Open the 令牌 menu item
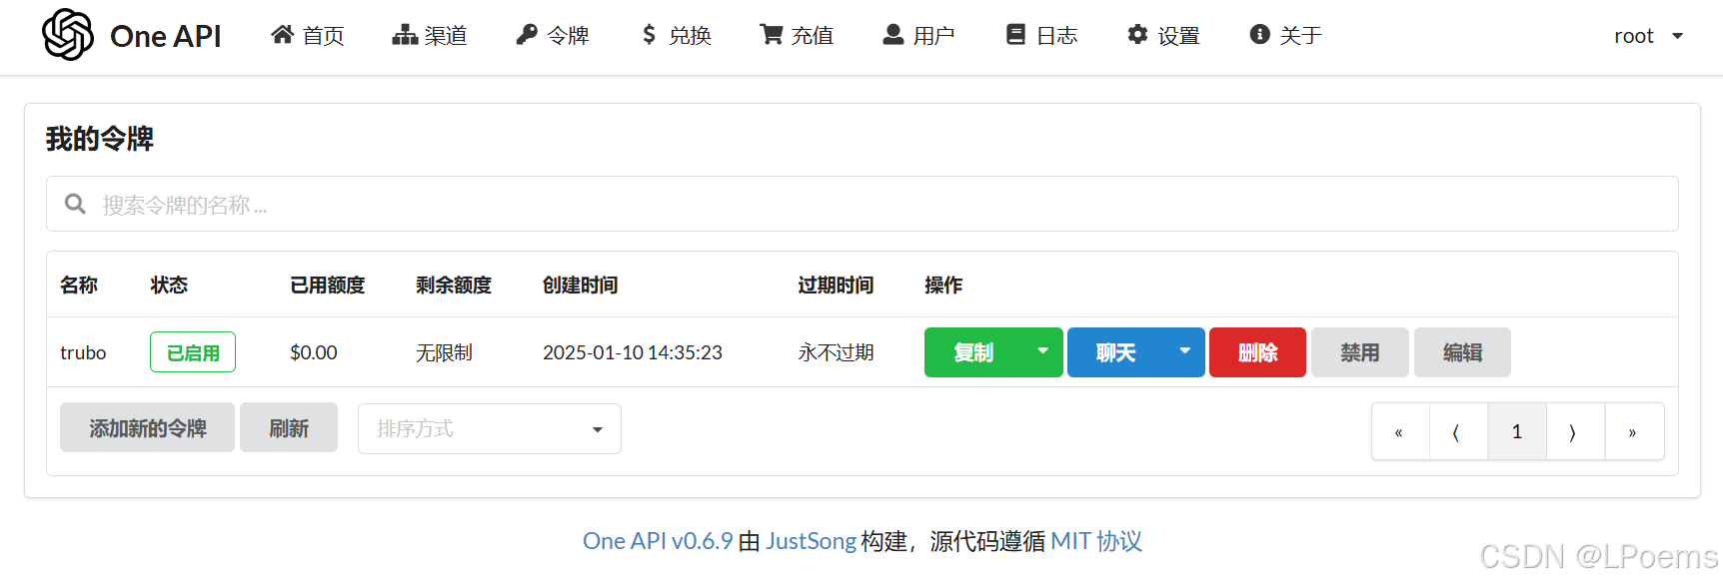 (x=553, y=36)
